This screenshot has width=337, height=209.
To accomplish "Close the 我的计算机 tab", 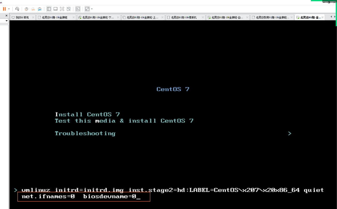I will tap(33, 17).
